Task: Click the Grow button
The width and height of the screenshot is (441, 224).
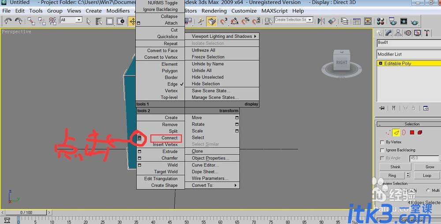Action: [428, 167]
